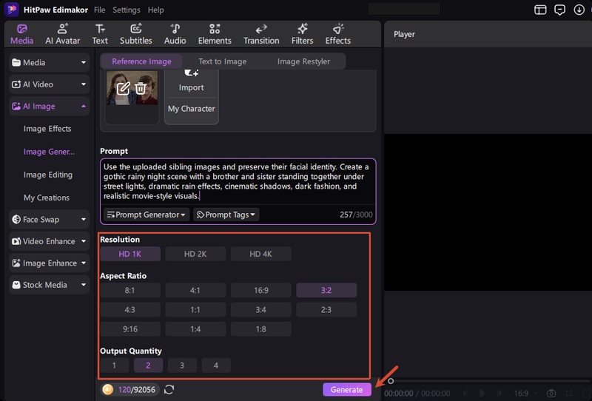Click the download icon in title bar

coord(579,10)
